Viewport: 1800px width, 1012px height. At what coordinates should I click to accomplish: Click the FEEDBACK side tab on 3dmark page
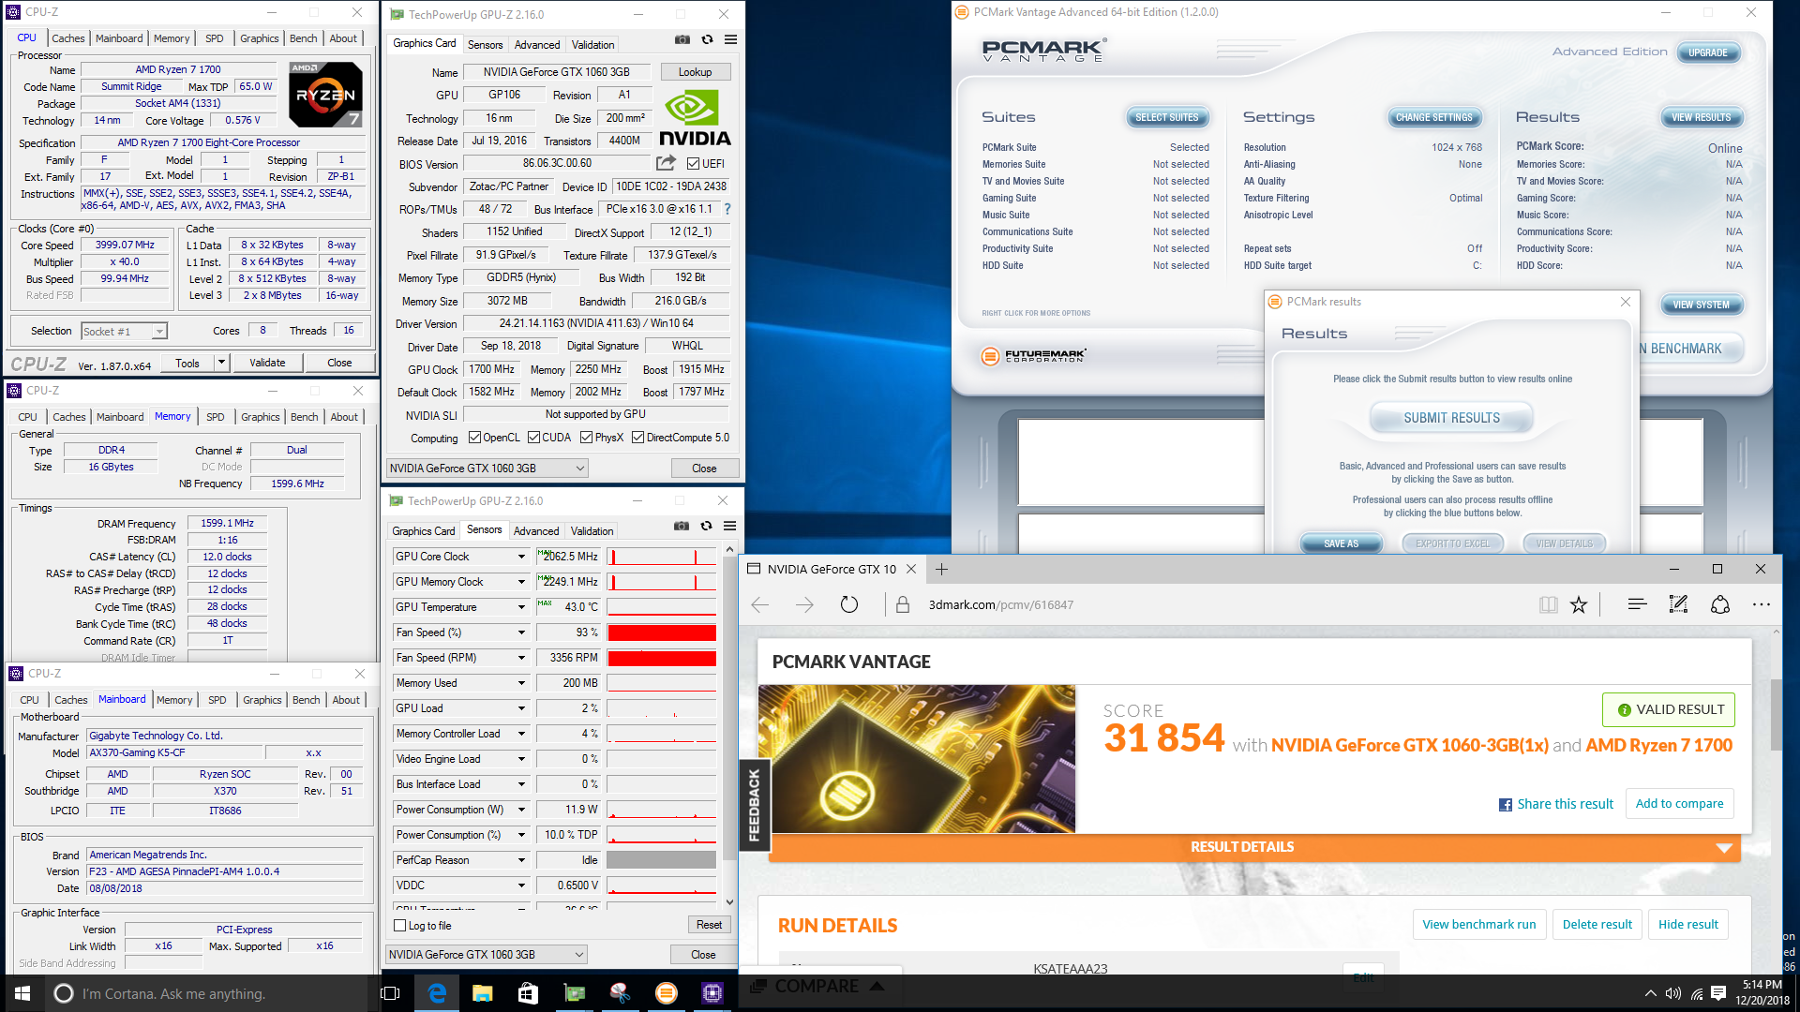[755, 804]
